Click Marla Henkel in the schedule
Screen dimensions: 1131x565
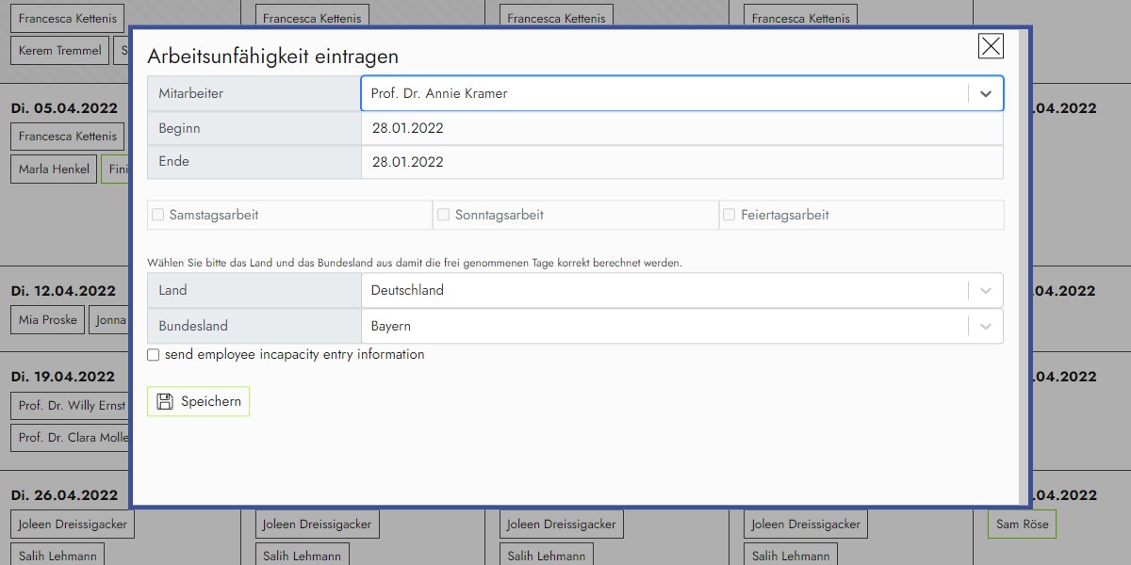[54, 169]
